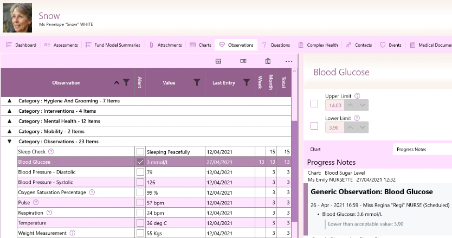Image resolution: width=452 pixels, height=238 pixels.
Task: Click the clipboard toolbar icon
Action: pyautogui.click(x=268, y=61)
